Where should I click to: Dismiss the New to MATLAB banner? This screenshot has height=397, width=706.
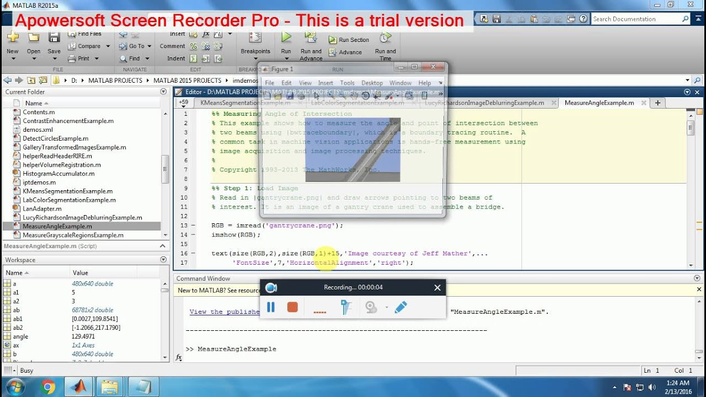(x=698, y=290)
